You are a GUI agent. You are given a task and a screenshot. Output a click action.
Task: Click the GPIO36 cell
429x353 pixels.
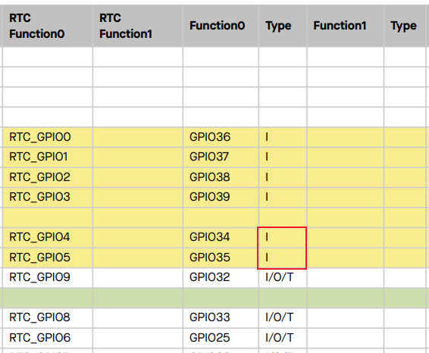(221, 137)
